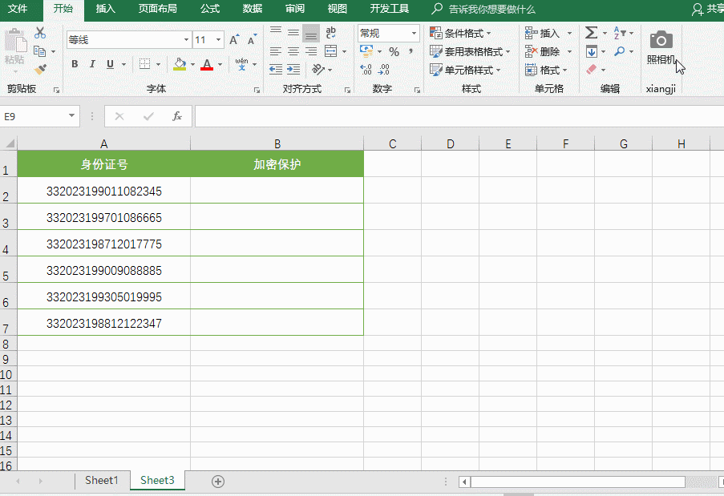Toggle Bold formatting
This screenshot has height=496, width=724.
click(75, 64)
